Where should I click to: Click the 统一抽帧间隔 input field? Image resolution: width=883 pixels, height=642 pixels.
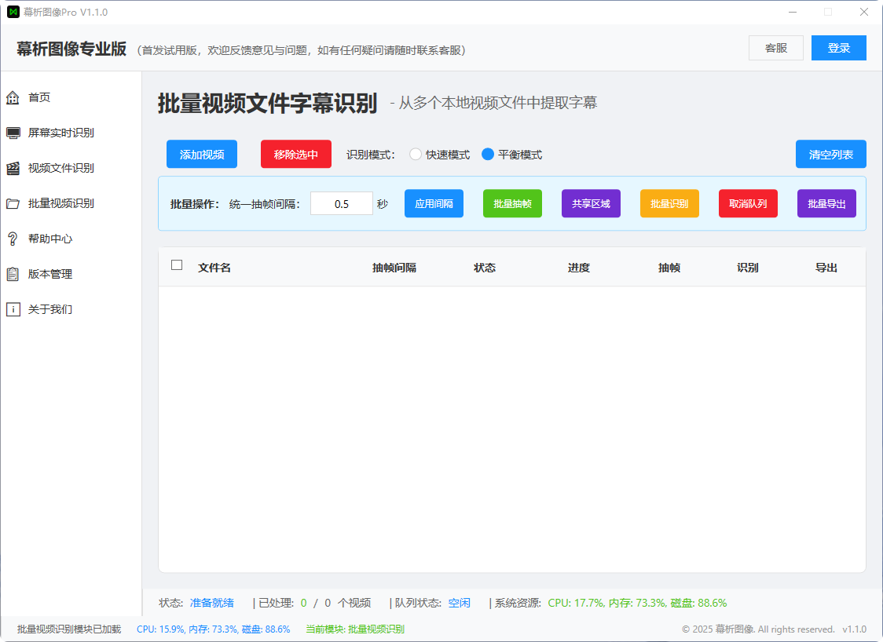pyautogui.click(x=342, y=202)
